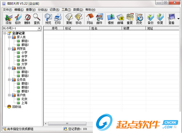182x133 pixels.
Task: Click the 邮件 (Mail) toolbar icon
Action: (99, 19)
